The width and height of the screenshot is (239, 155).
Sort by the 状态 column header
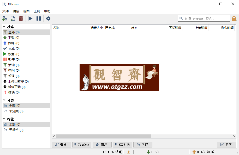143,28
